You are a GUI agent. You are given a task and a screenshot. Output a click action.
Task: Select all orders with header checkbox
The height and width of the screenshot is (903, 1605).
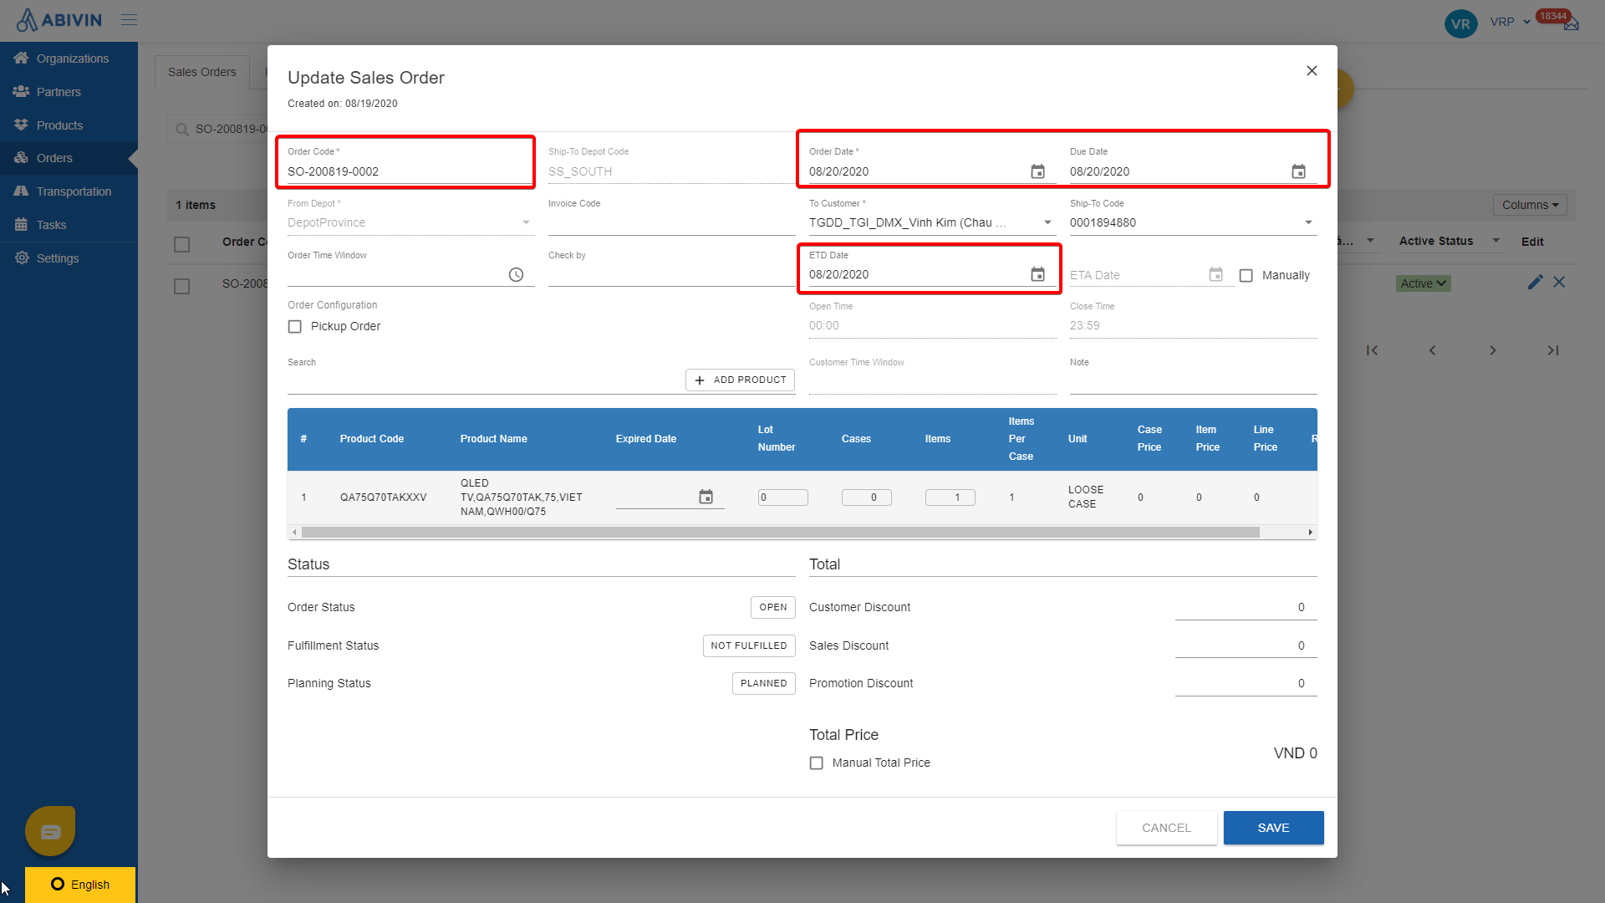coord(181,244)
